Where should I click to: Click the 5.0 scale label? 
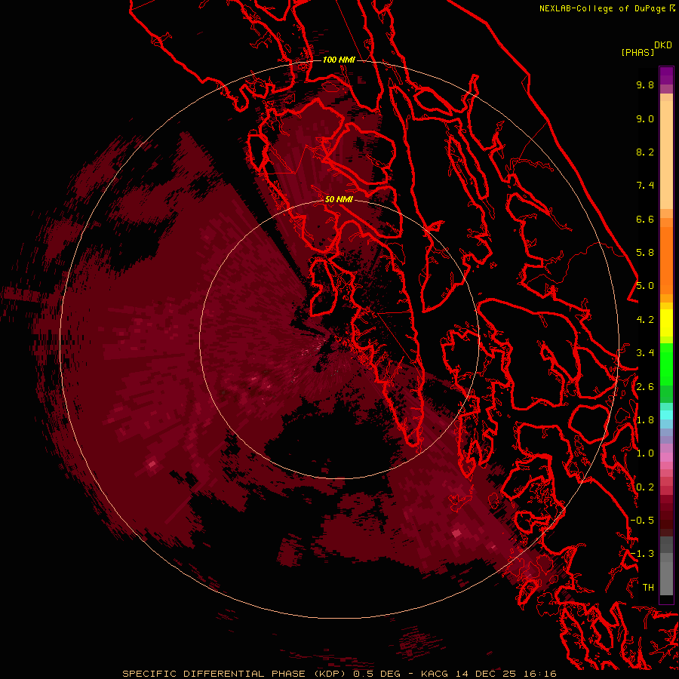[645, 286]
